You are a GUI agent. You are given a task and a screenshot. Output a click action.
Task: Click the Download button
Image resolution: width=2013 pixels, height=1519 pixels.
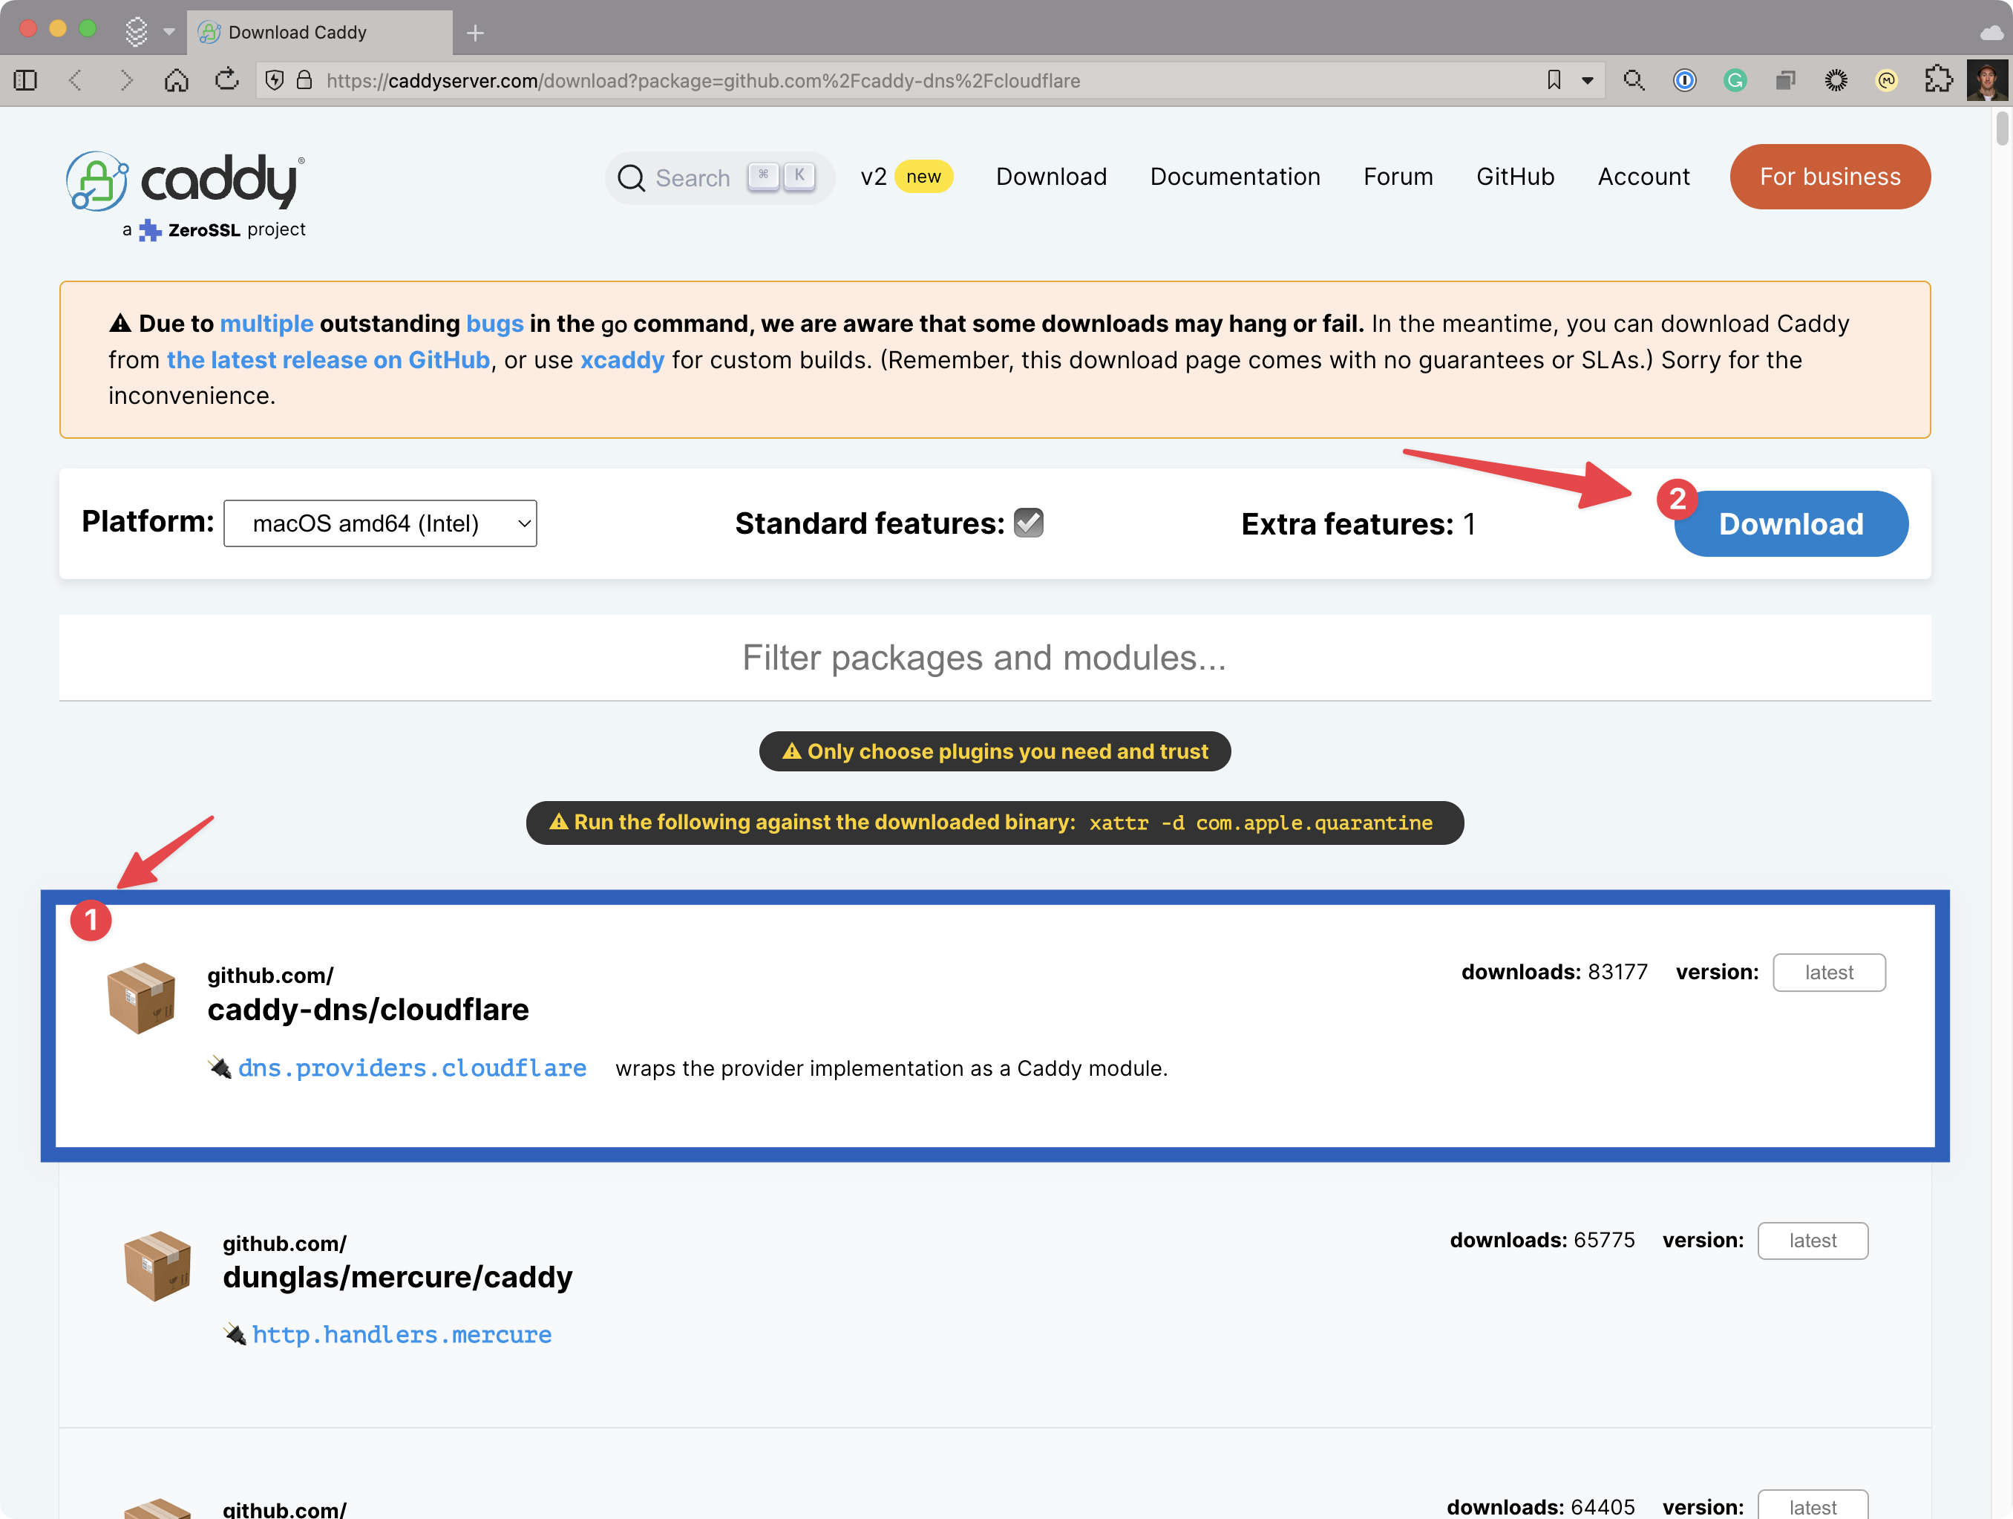click(x=1790, y=523)
